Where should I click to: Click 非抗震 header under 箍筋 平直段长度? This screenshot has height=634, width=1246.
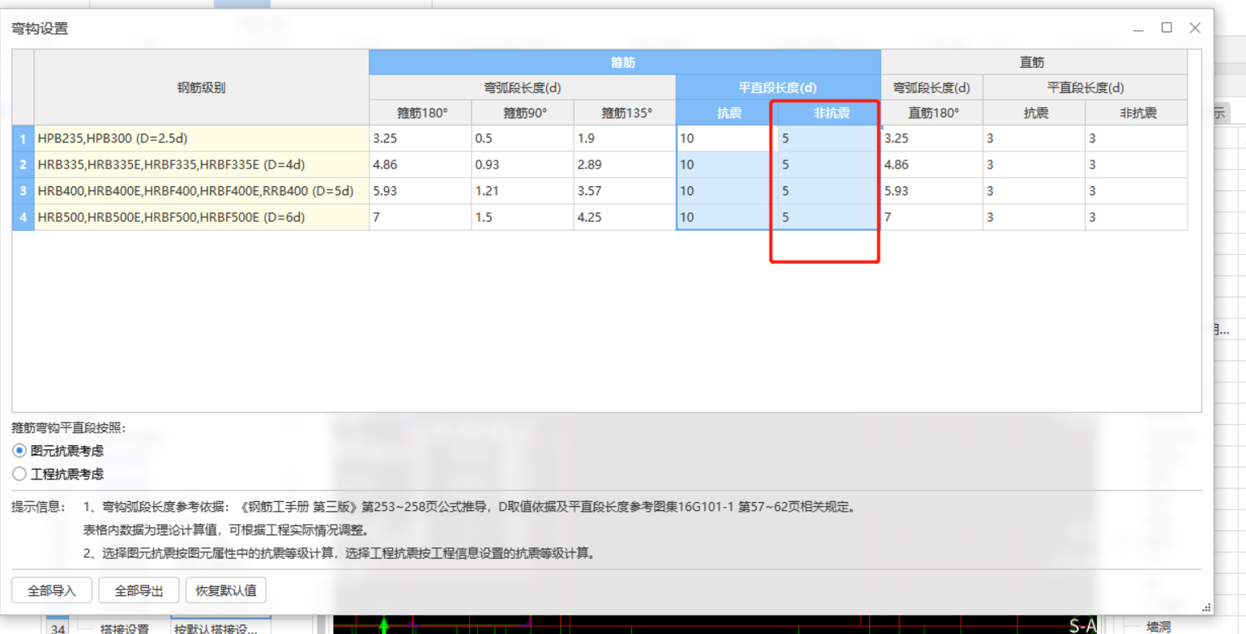830,113
